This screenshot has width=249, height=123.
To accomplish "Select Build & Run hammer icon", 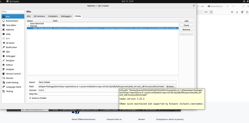I will (x=4, y=47).
